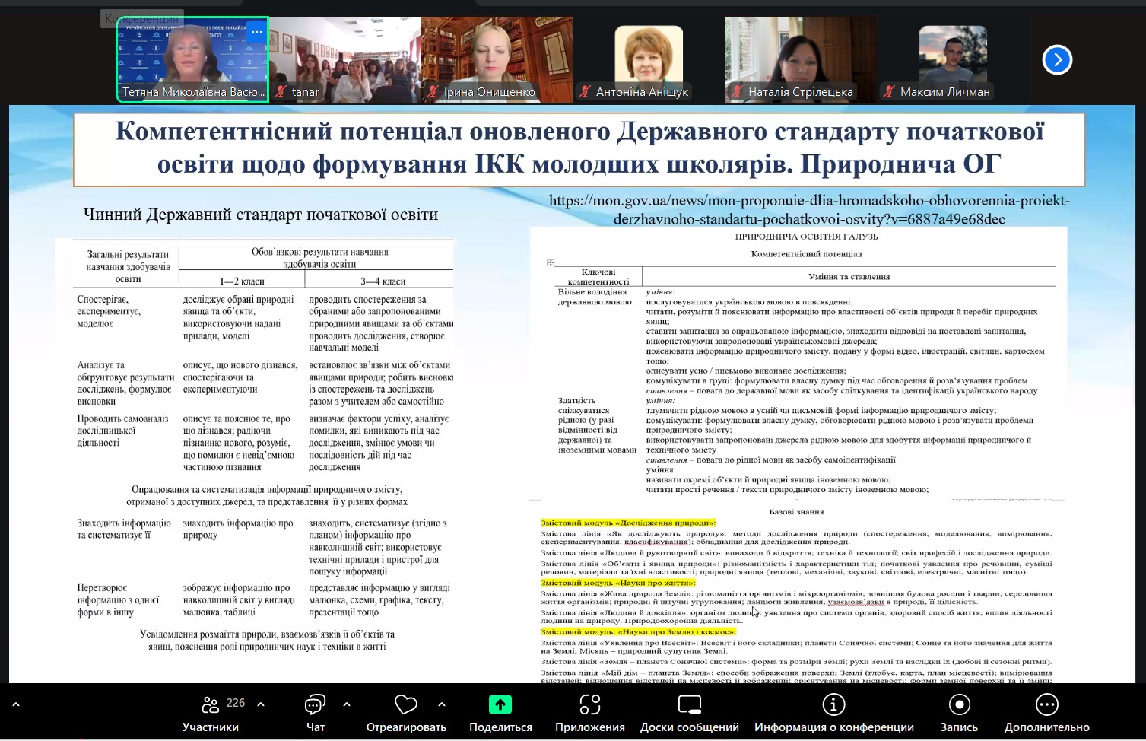Image resolution: width=1146 pixels, height=741 pixels.
Task: Show Информация о конференции meeting info
Action: pos(833,705)
